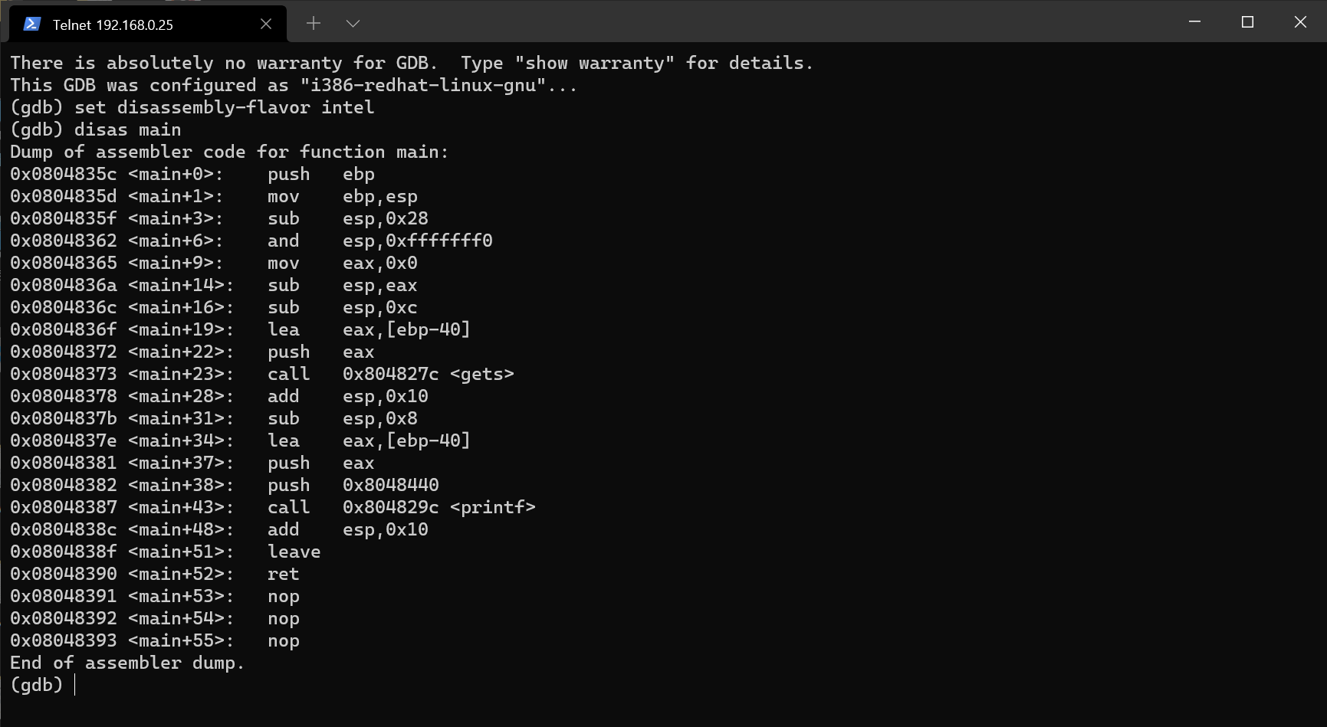Click the push 0x8048440 instruction line
The width and height of the screenshot is (1327, 727).
click(x=225, y=485)
